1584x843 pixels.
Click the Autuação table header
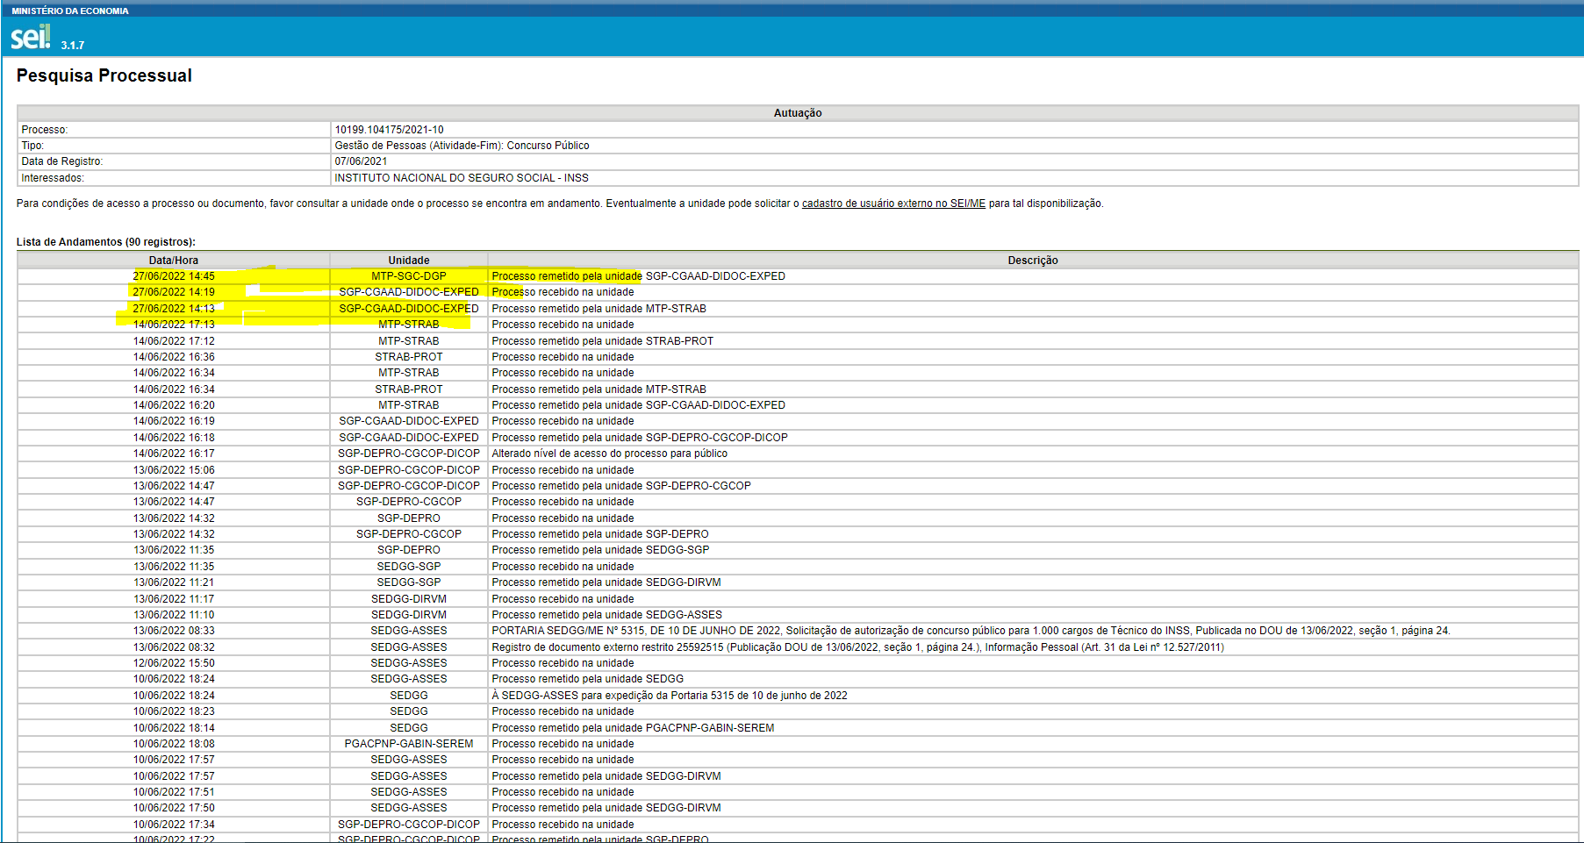coord(798,113)
